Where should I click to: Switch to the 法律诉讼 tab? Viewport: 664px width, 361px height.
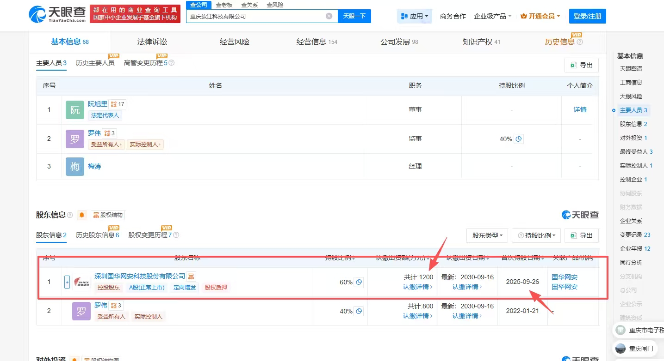click(152, 42)
